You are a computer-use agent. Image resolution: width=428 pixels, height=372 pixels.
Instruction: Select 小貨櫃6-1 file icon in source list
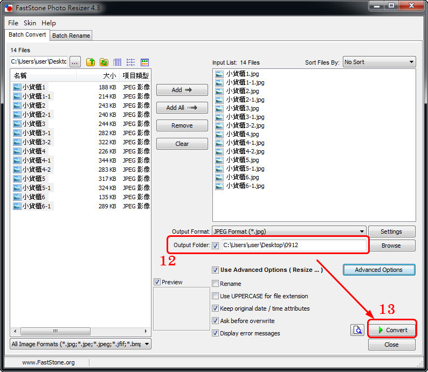click(x=17, y=206)
